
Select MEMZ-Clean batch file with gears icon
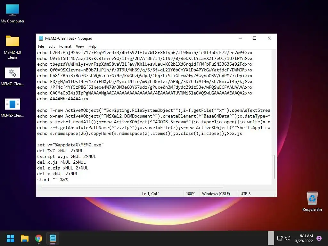12,76
